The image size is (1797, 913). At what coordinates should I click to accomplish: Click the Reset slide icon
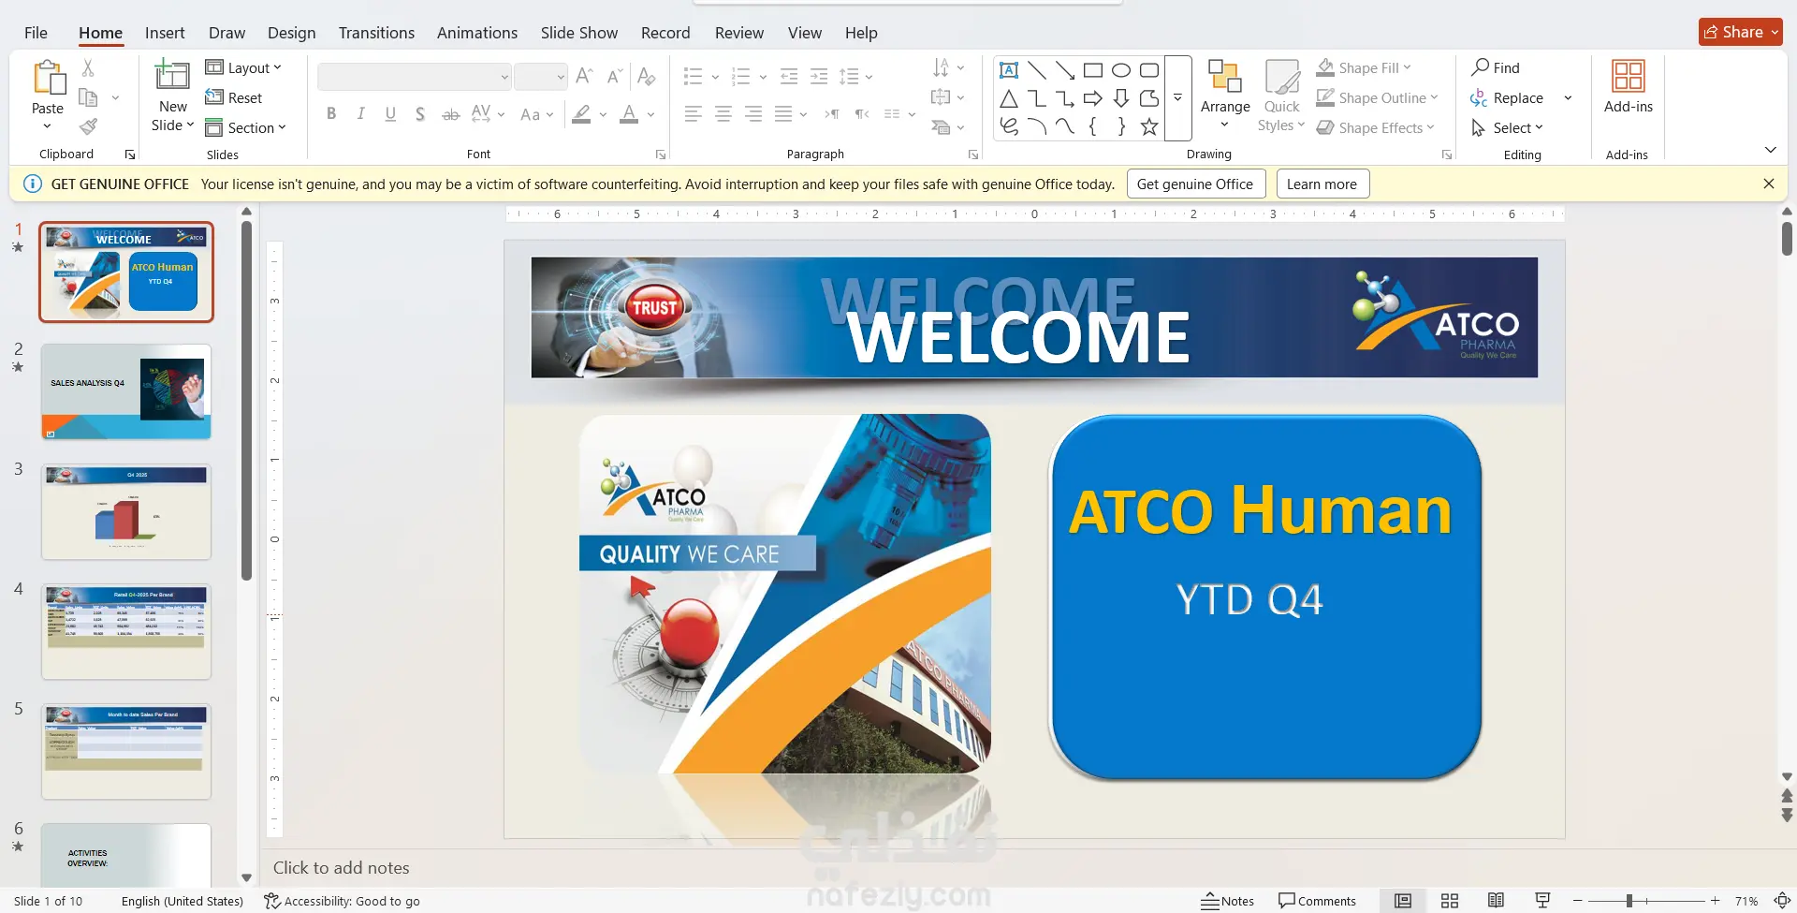coord(214,97)
